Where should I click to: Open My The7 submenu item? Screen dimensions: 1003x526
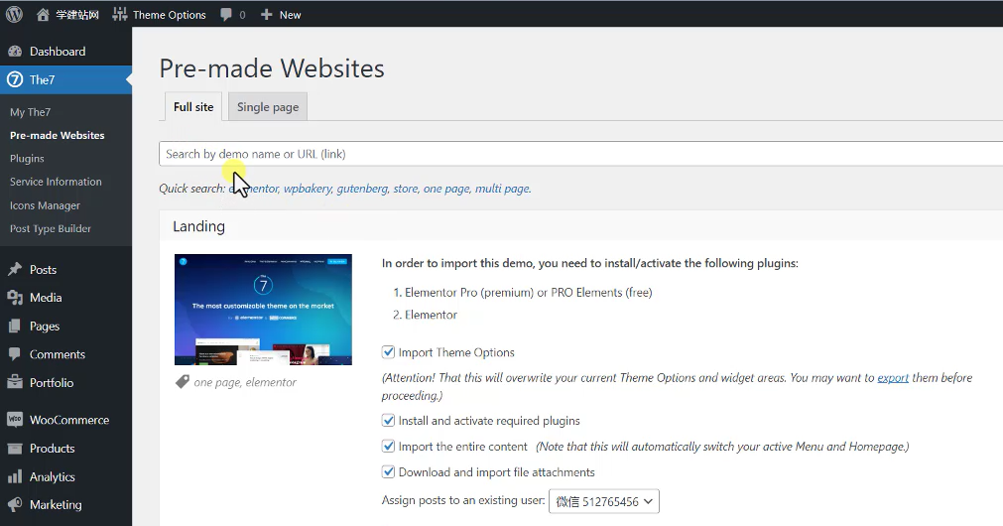(30, 112)
